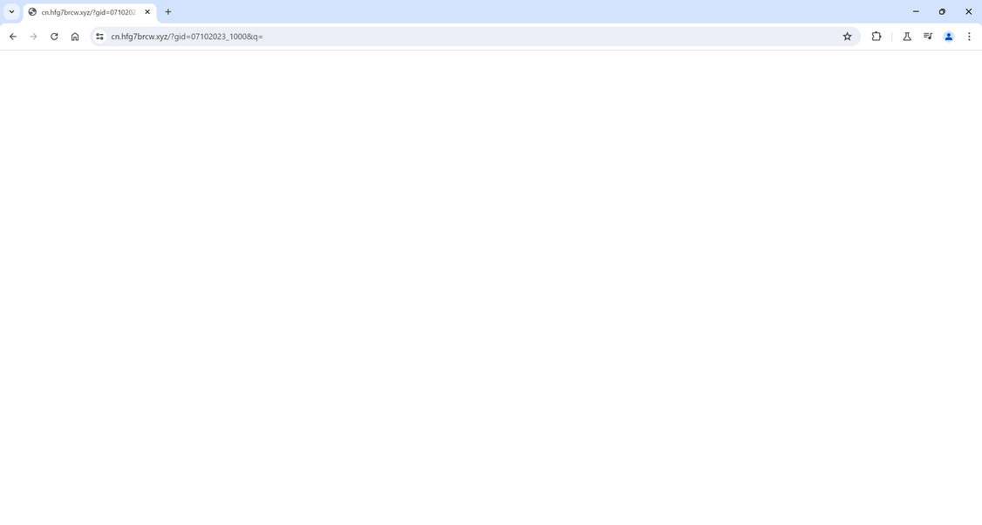
Task: Close the cn.hfg7brcw.xyz tab
Action: point(147,11)
